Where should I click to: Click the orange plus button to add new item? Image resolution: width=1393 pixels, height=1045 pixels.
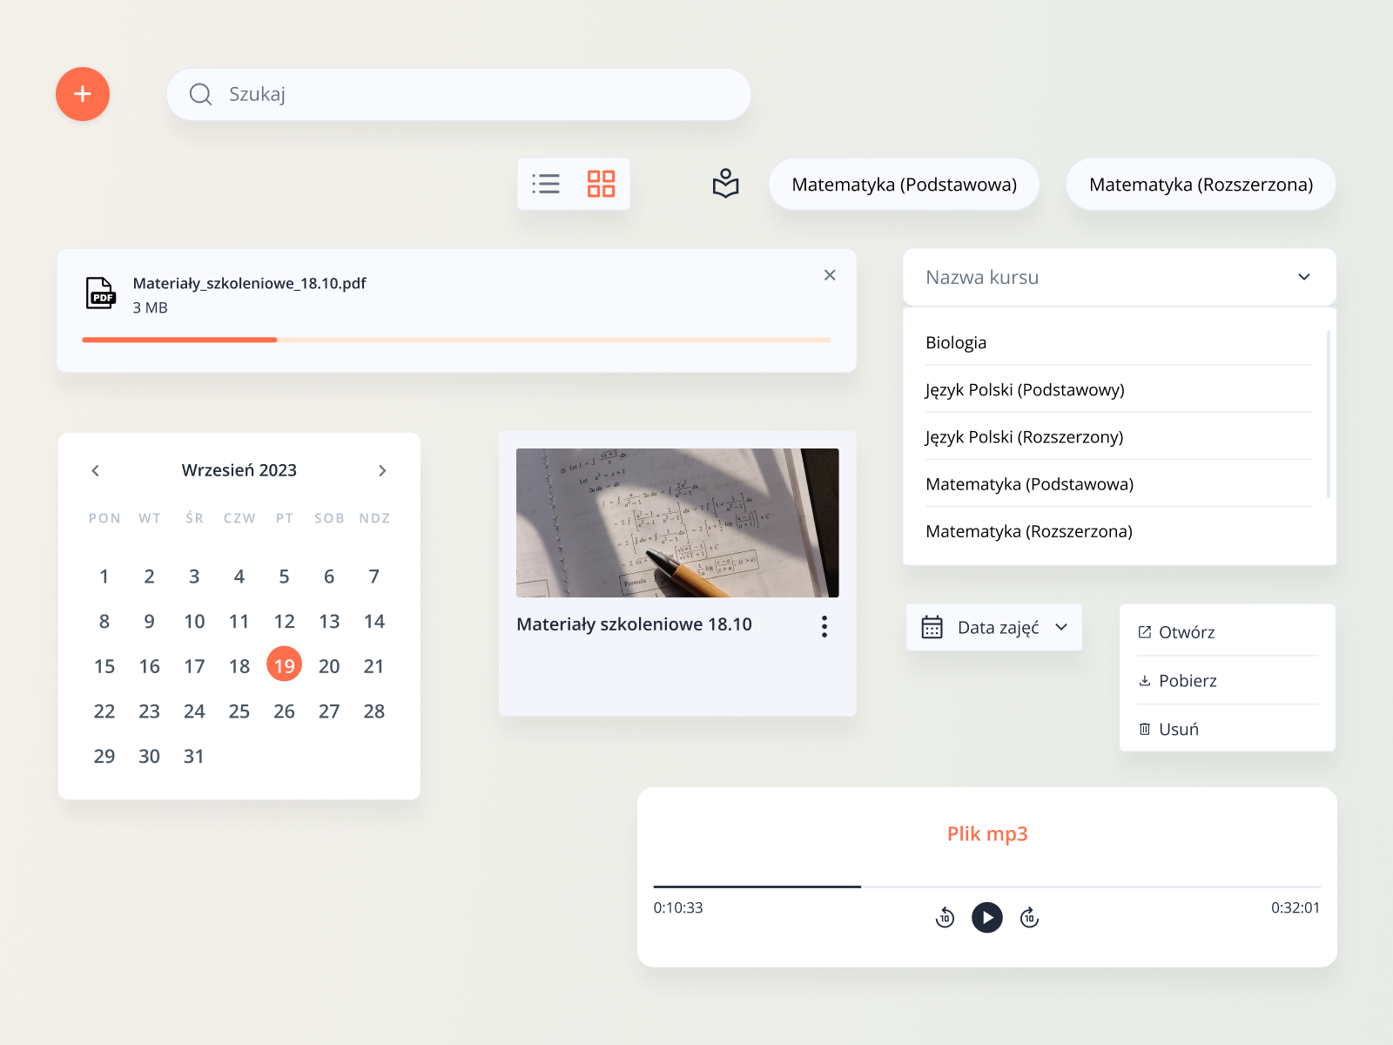click(83, 94)
